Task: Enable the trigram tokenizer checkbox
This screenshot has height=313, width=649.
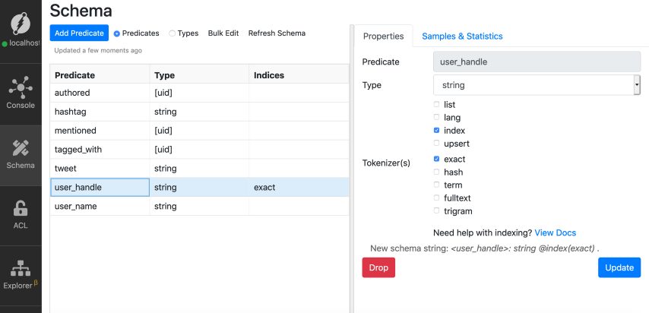Action: 436,211
